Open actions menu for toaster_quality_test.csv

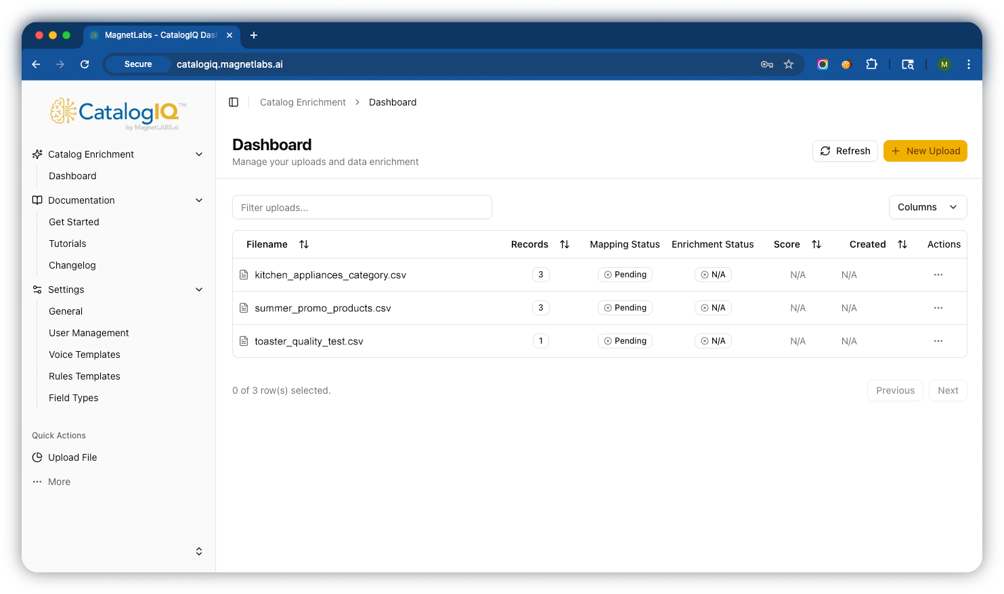pyautogui.click(x=938, y=341)
